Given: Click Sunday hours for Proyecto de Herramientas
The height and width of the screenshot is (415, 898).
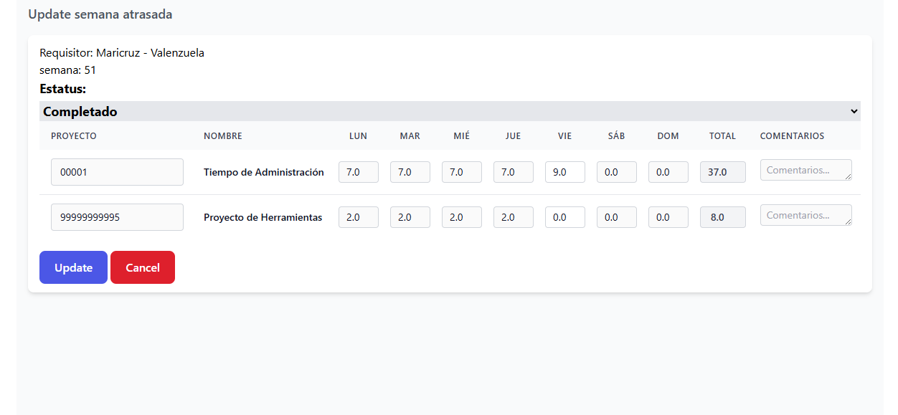Looking at the screenshot, I should 668,217.
